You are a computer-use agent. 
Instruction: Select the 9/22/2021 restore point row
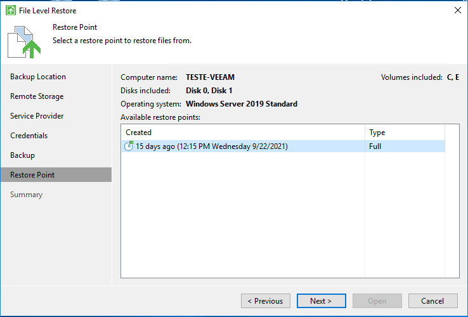click(x=283, y=146)
